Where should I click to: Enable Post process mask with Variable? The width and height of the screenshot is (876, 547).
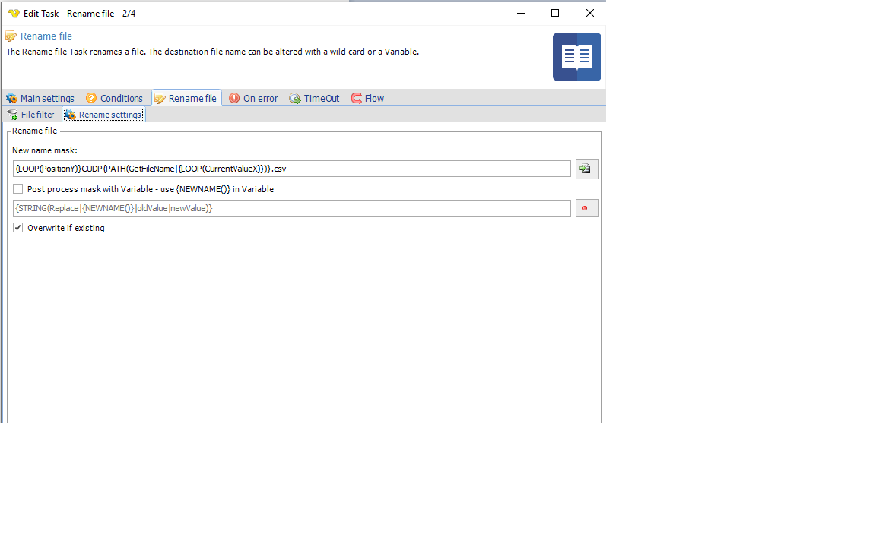pyautogui.click(x=18, y=189)
